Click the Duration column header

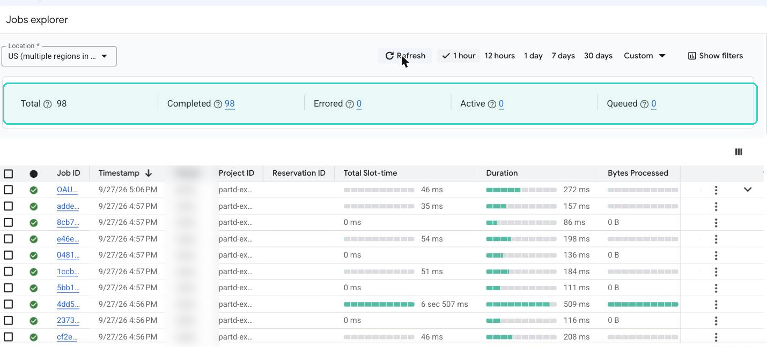click(x=501, y=173)
